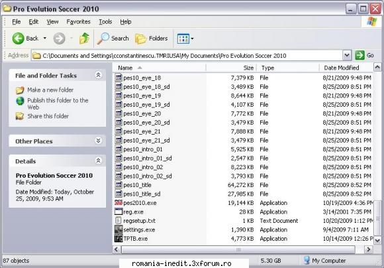
Task: Click Make a new folder link
Action: click(x=50, y=90)
